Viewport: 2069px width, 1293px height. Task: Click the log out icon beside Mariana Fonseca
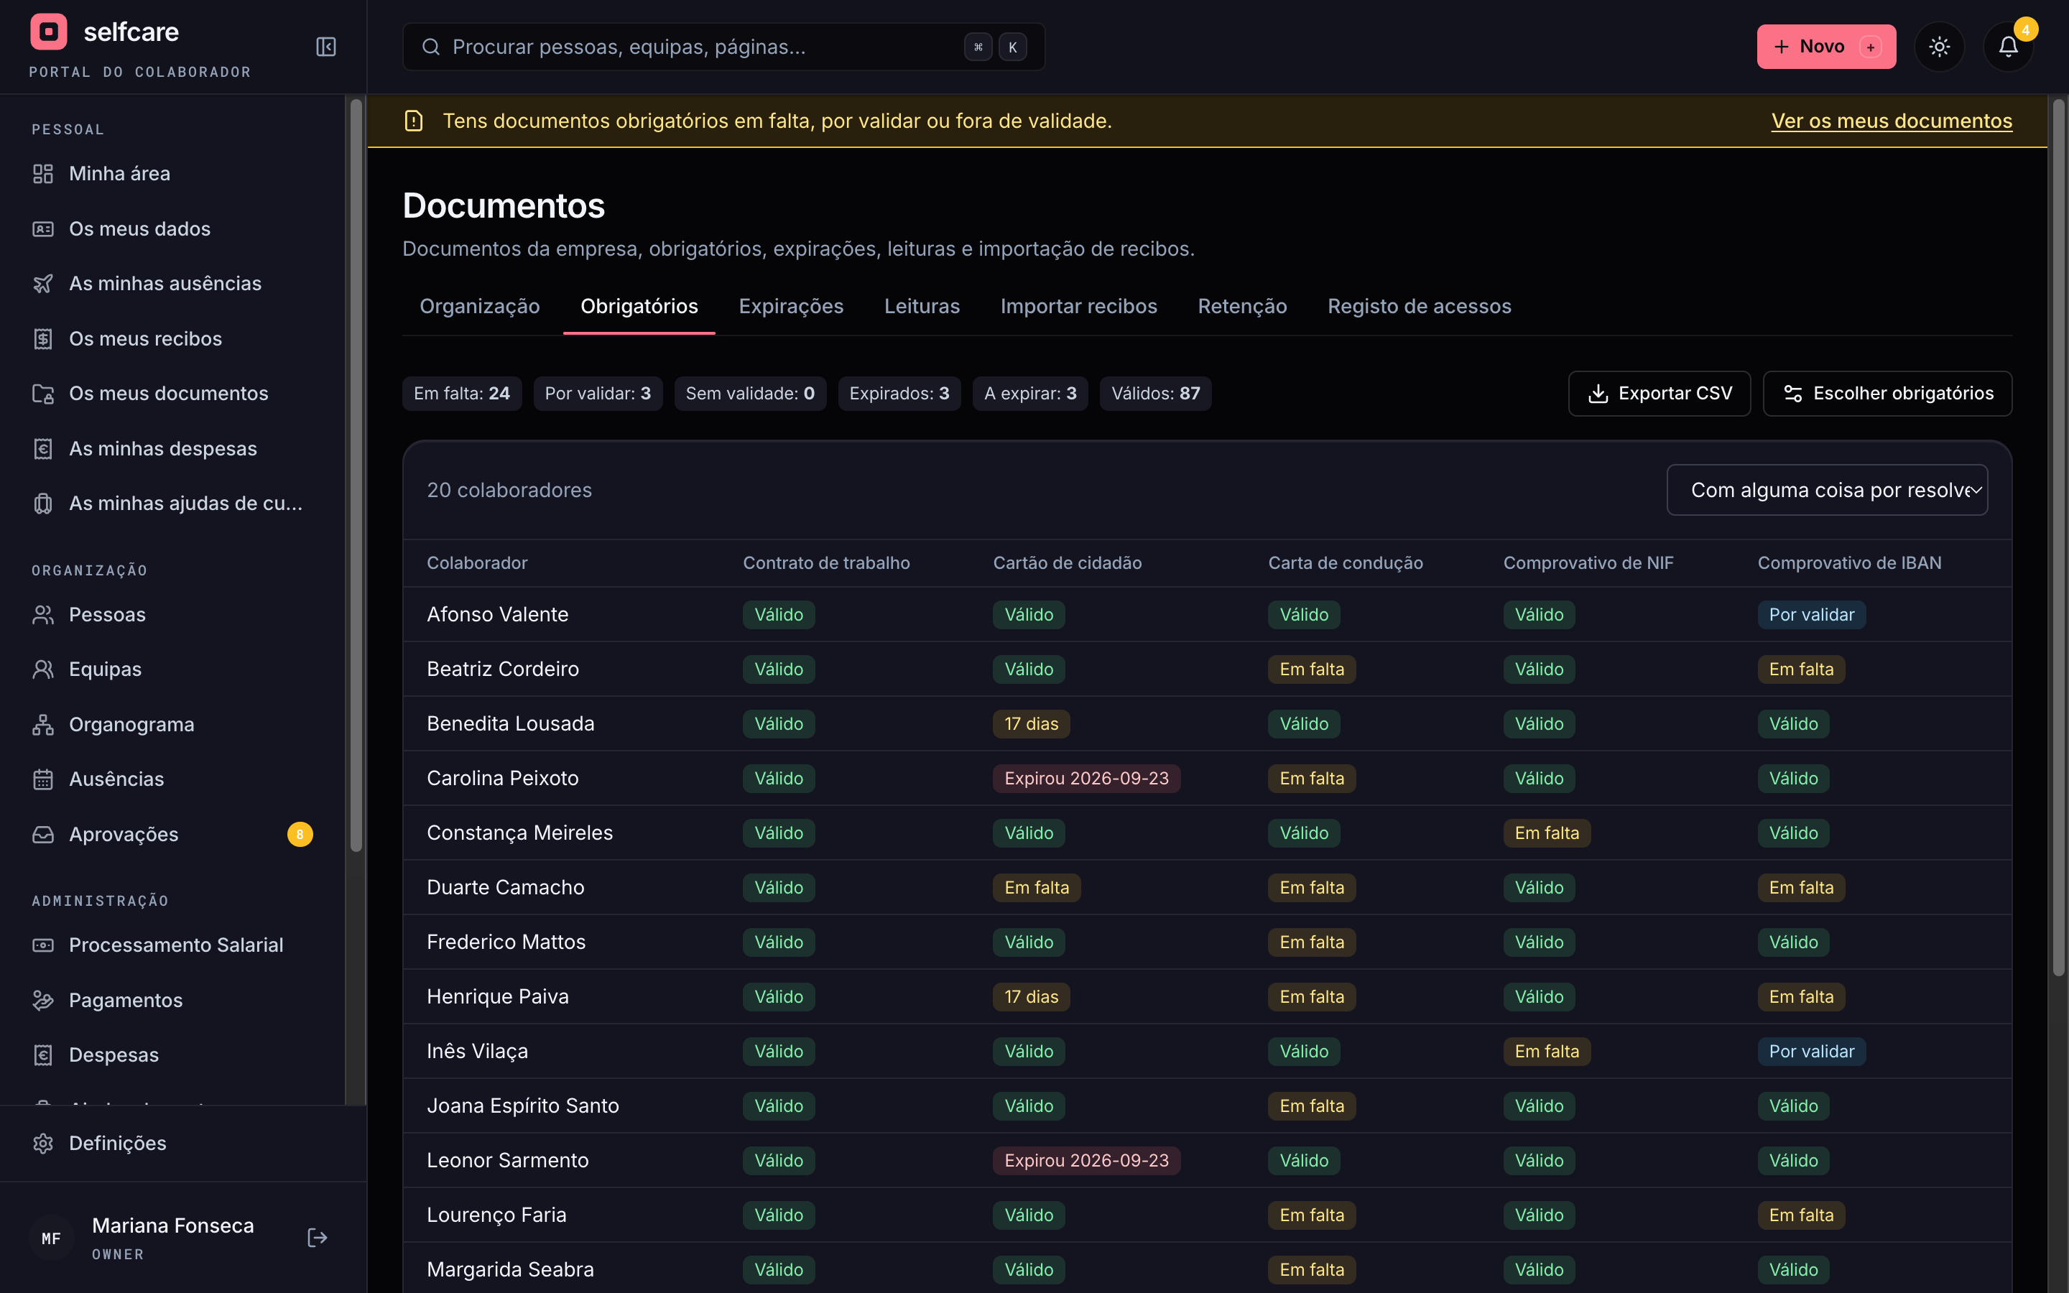click(x=318, y=1238)
